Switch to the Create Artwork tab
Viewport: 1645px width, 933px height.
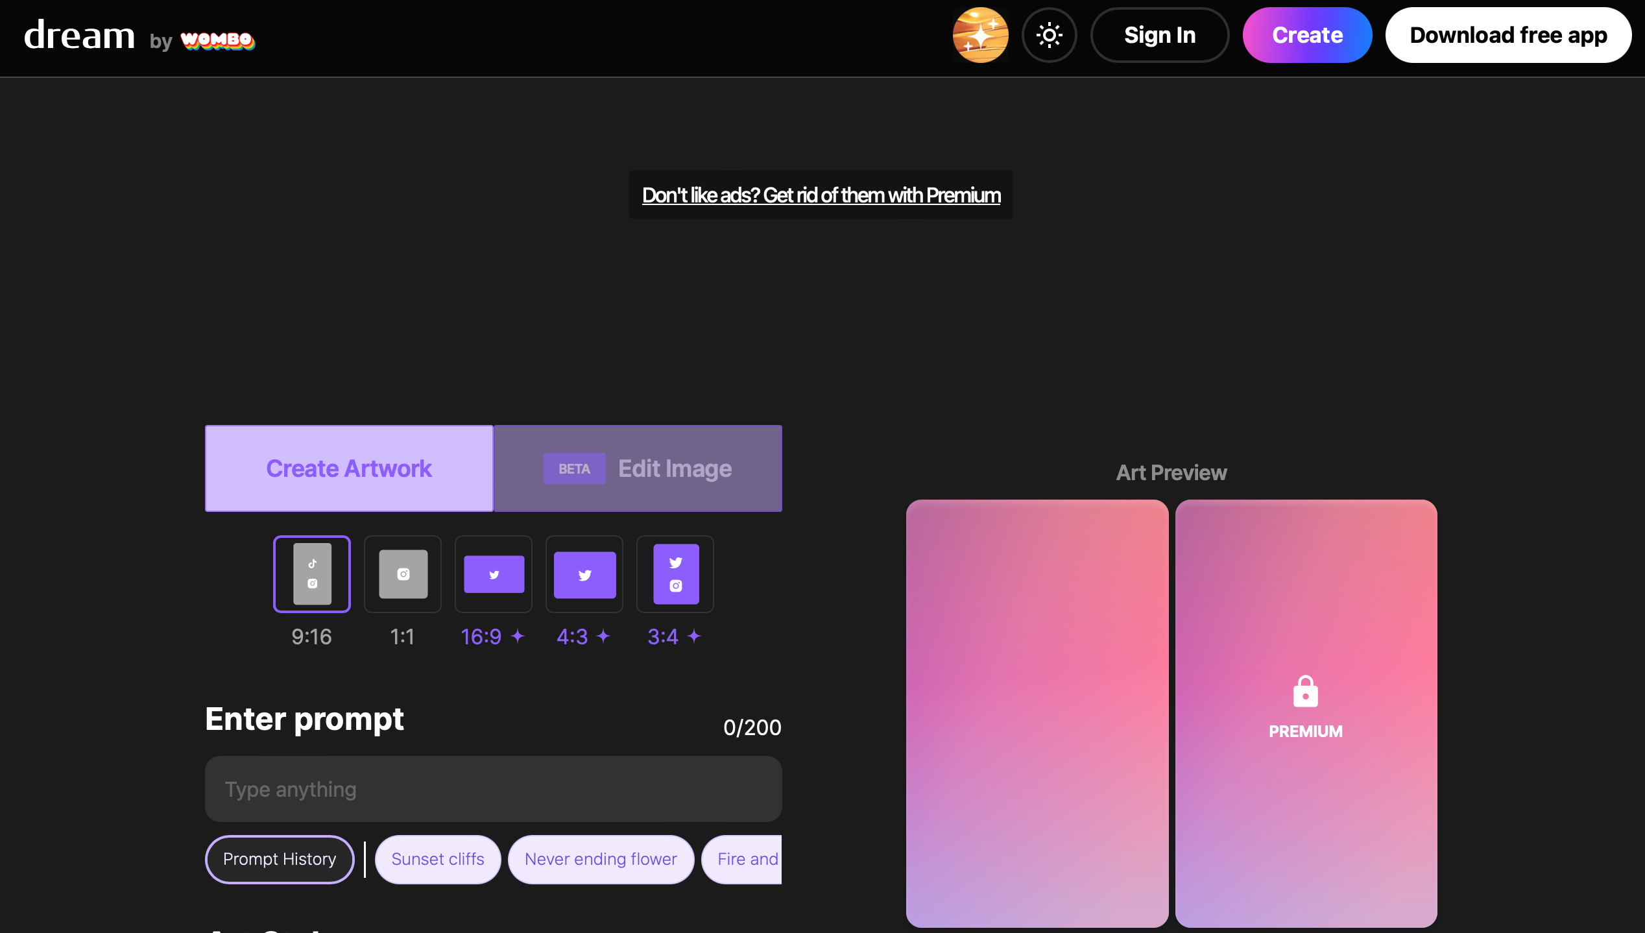349,468
